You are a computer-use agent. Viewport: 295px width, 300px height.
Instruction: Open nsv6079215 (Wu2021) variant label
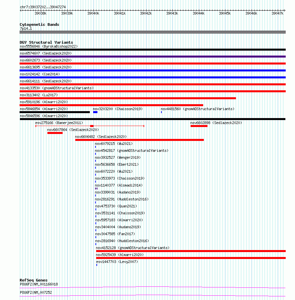click(x=114, y=144)
